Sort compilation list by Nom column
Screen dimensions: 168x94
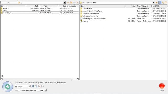[x=13, y=6]
